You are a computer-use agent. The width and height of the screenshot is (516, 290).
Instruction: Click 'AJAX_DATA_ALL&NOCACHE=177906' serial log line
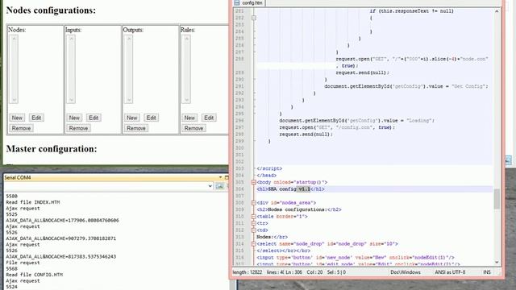(x=62, y=220)
